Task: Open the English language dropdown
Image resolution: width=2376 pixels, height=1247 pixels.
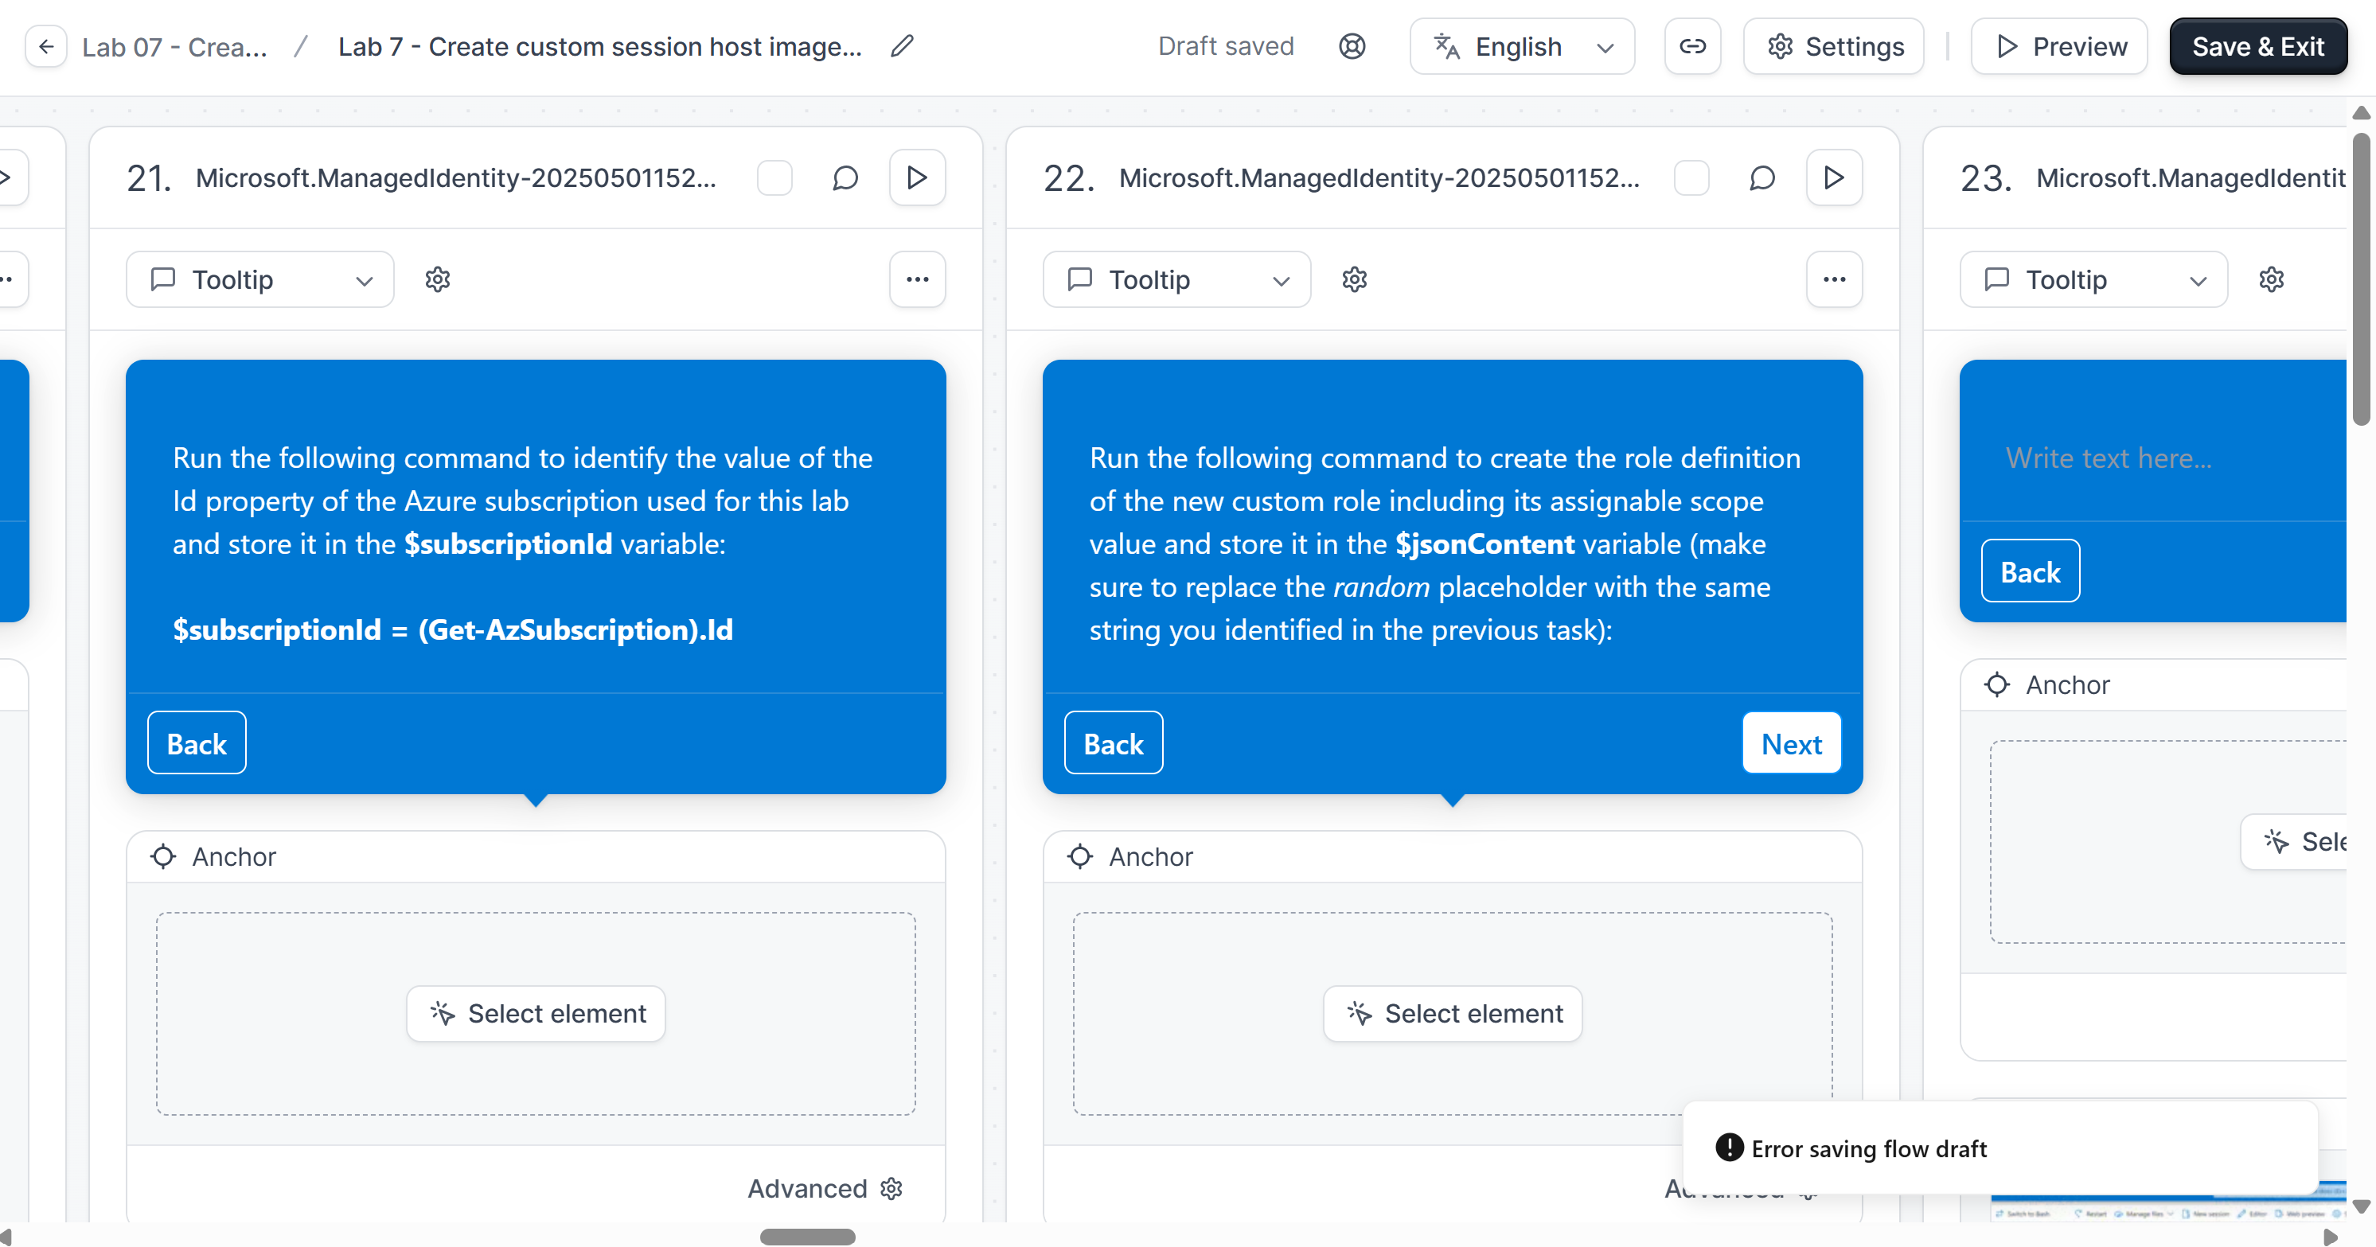Action: [1522, 46]
